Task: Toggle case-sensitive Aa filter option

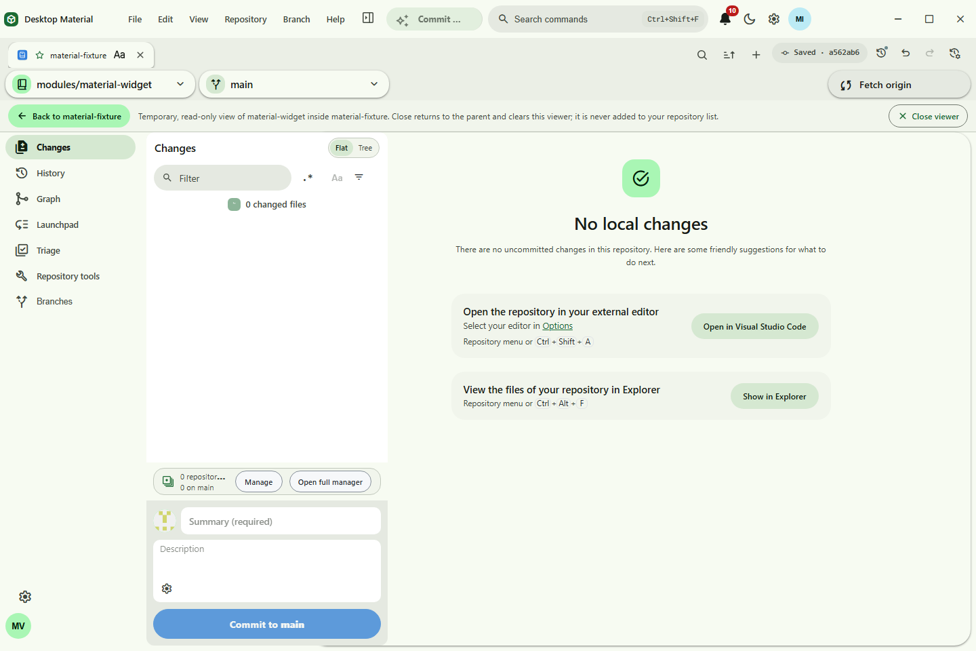Action: pyautogui.click(x=337, y=178)
